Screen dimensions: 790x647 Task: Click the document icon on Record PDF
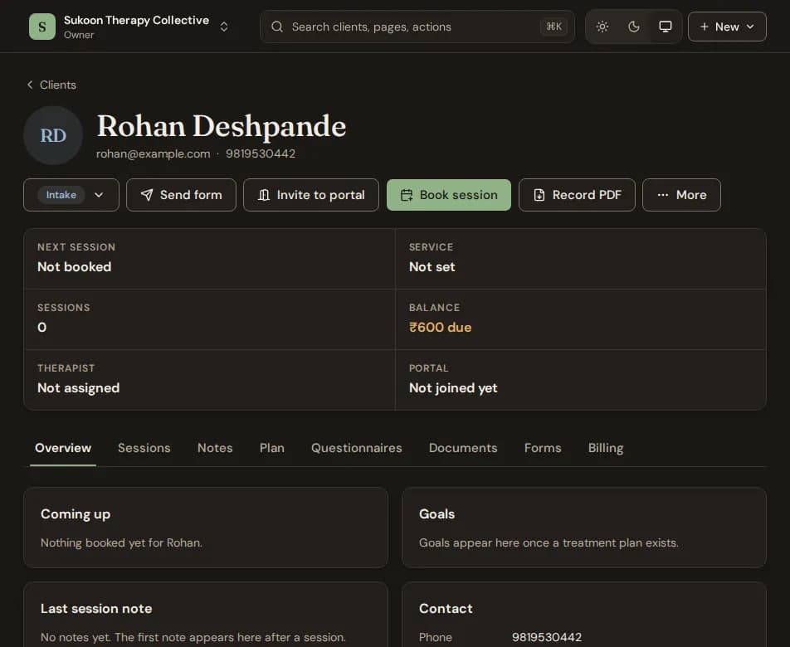(539, 195)
